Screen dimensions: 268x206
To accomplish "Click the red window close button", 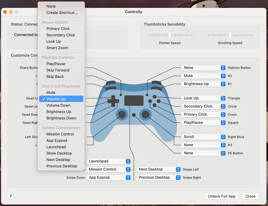I will click(x=5, y=12).
